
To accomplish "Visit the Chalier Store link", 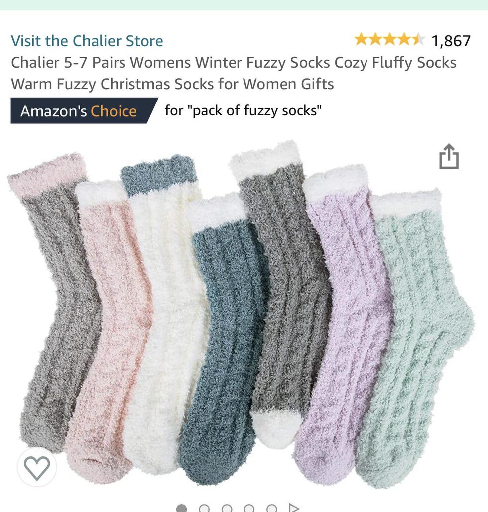I will pos(87,41).
